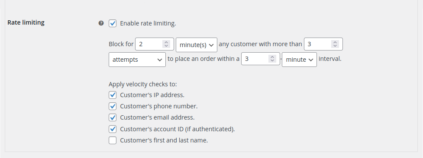Uncheck Customer's phone number velocity check
This screenshot has width=423, height=158.
113,106
